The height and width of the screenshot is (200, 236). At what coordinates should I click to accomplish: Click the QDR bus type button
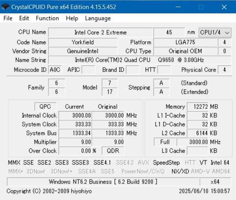[x=113, y=150]
